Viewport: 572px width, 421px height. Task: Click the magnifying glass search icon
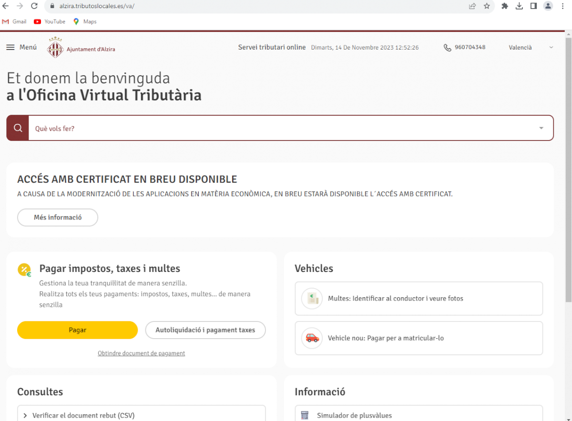(x=18, y=128)
